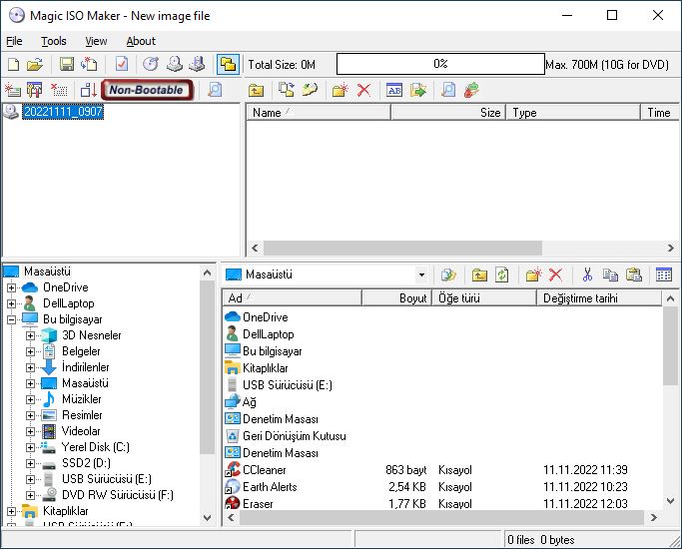The image size is (682, 549).
Task: Click the virtual CD drive icon
Action: point(197,65)
